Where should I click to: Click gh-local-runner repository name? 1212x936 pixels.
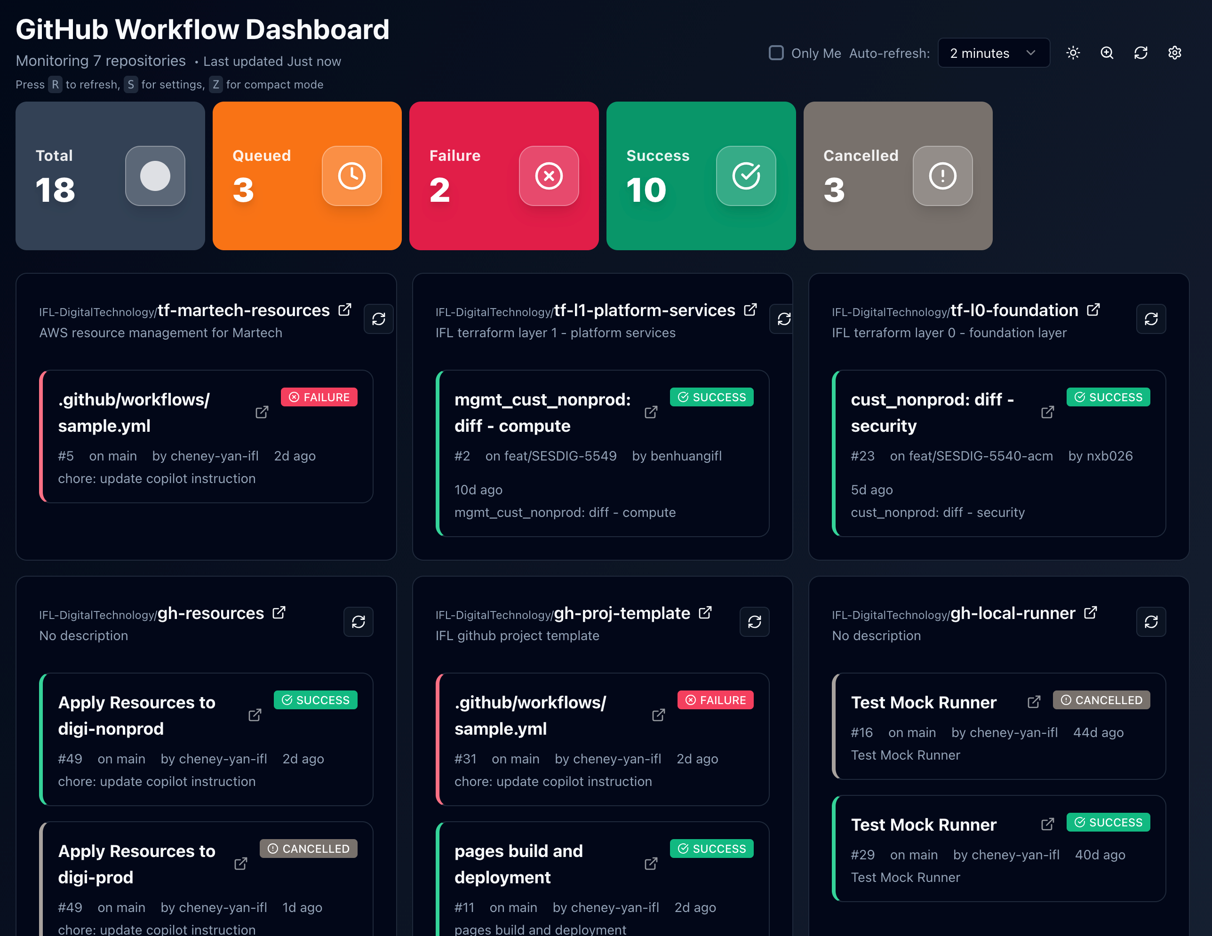1013,613
